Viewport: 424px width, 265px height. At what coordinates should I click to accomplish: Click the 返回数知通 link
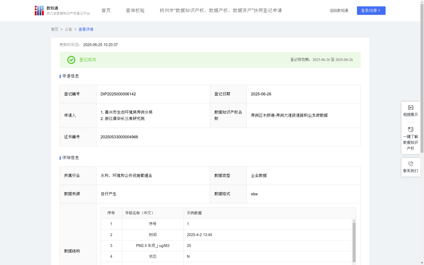coord(339,11)
